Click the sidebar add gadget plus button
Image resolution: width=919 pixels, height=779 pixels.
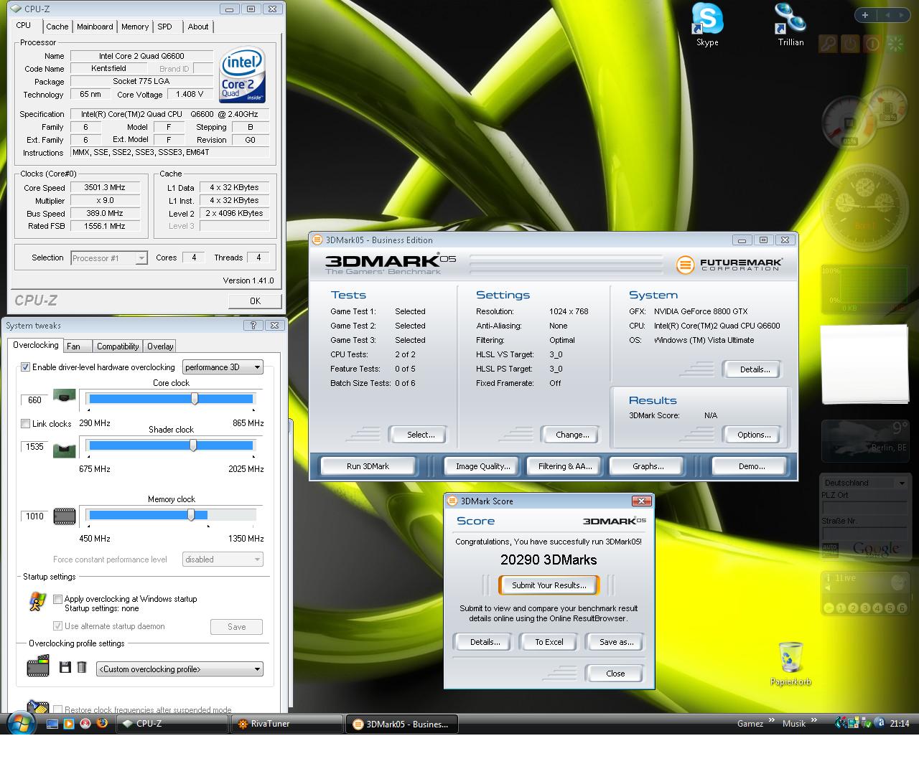[865, 14]
